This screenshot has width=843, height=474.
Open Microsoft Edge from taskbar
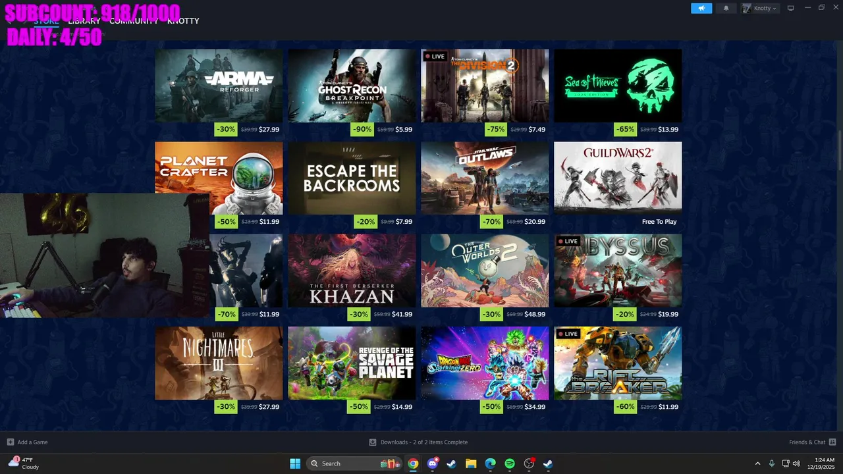click(x=490, y=463)
